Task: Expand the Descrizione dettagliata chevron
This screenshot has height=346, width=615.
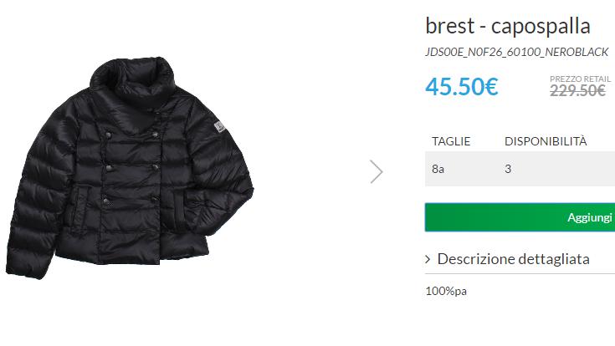Action: point(428,259)
